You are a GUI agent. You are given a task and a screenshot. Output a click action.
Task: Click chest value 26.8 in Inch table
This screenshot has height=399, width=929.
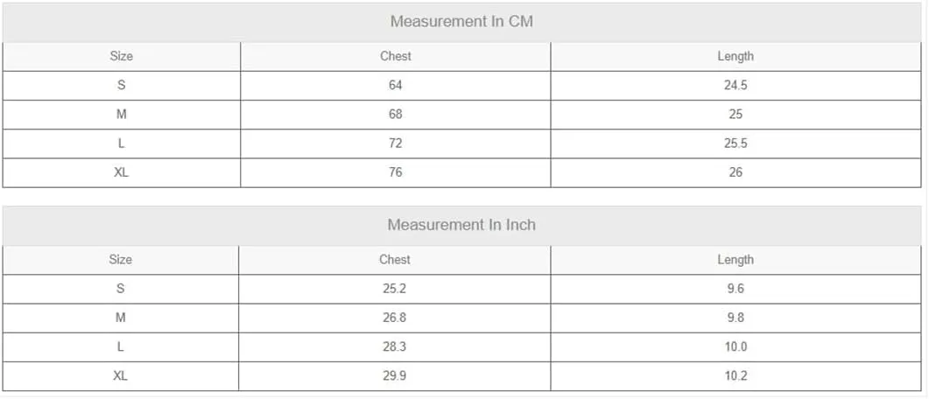click(x=395, y=318)
